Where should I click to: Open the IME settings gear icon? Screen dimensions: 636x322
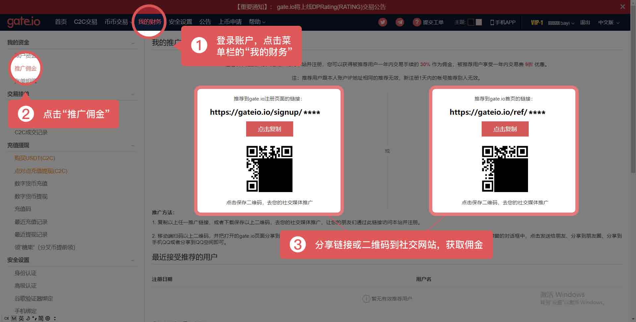pyautogui.click(x=48, y=318)
